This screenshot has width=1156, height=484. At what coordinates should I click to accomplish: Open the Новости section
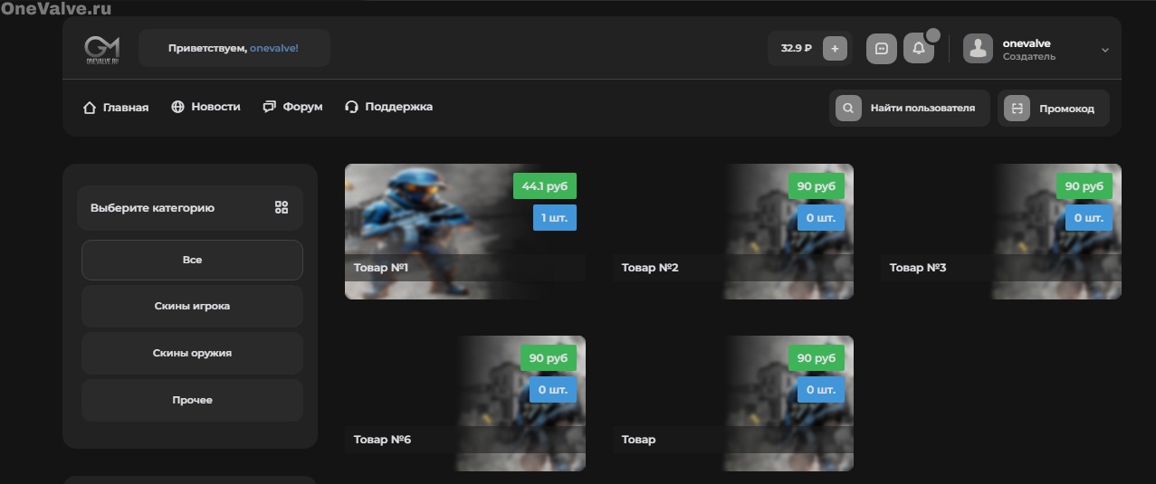tap(205, 107)
